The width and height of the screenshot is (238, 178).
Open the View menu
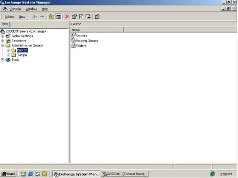coord(22,17)
